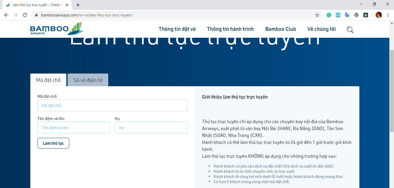Viewport: 394px width, 188px height.
Task: Focus the Mã đặt chỗ input field
Action: click(112, 106)
